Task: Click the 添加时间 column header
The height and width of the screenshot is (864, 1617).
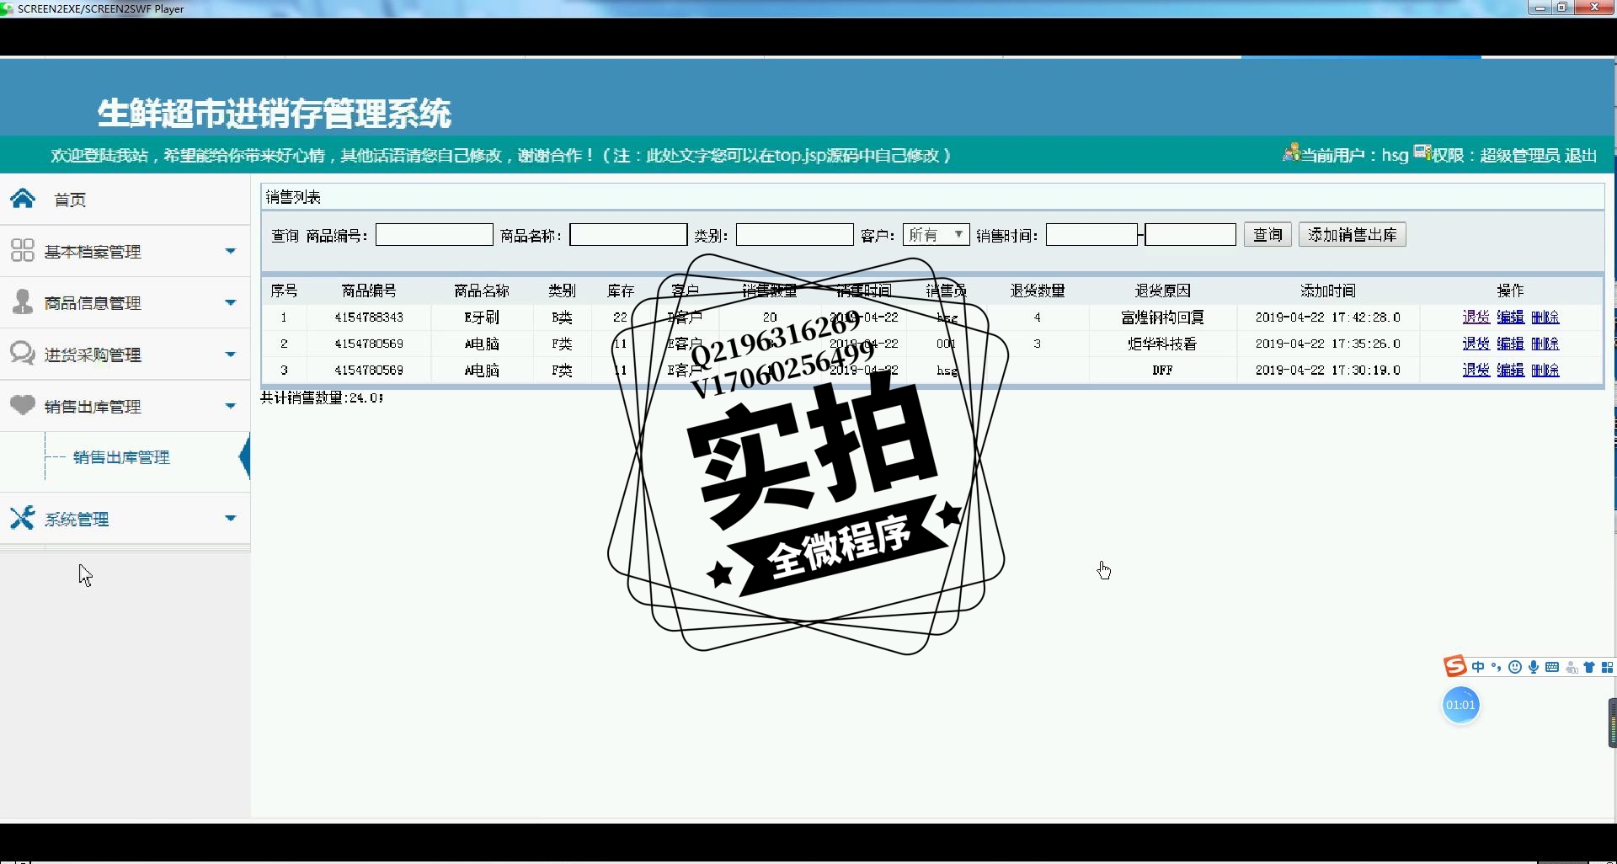Action: 1328,291
